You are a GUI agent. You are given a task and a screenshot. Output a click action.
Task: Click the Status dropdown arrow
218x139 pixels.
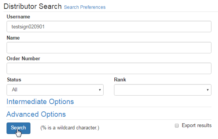pos(100,90)
